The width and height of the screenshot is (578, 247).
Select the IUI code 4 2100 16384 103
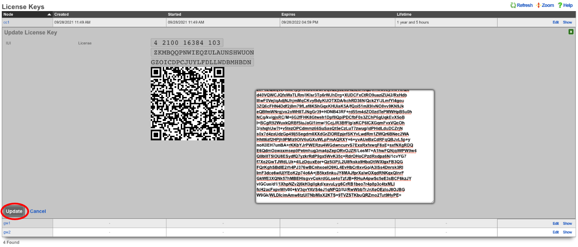point(187,43)
